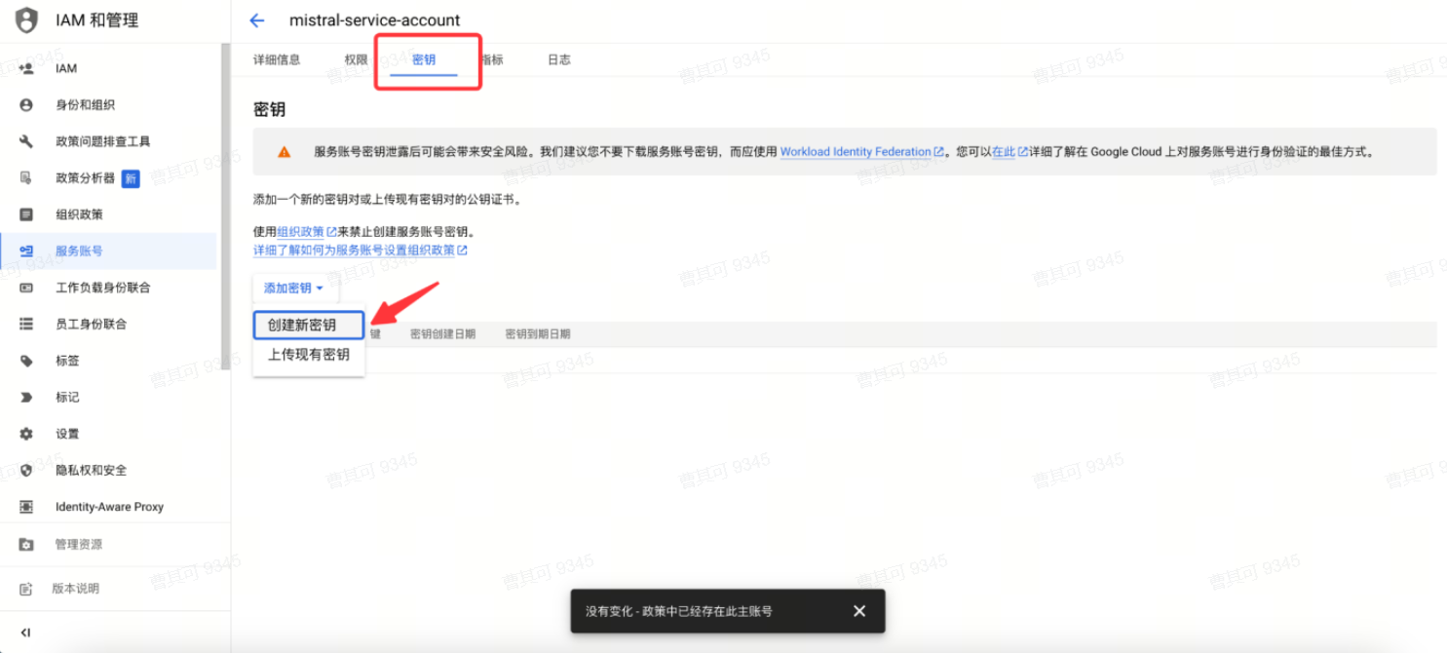Click the wrench icon for 政策问题排查工具
This screenshot has height=653, width=1447.
pos(26,141)
